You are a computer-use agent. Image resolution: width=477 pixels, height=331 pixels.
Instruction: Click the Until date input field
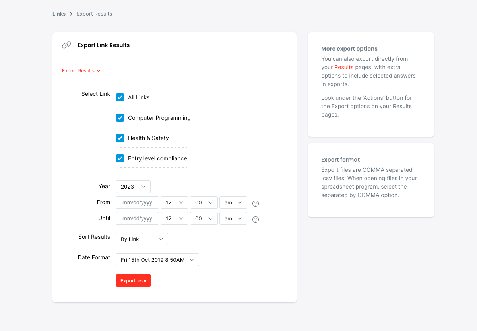tap(137, 218)
